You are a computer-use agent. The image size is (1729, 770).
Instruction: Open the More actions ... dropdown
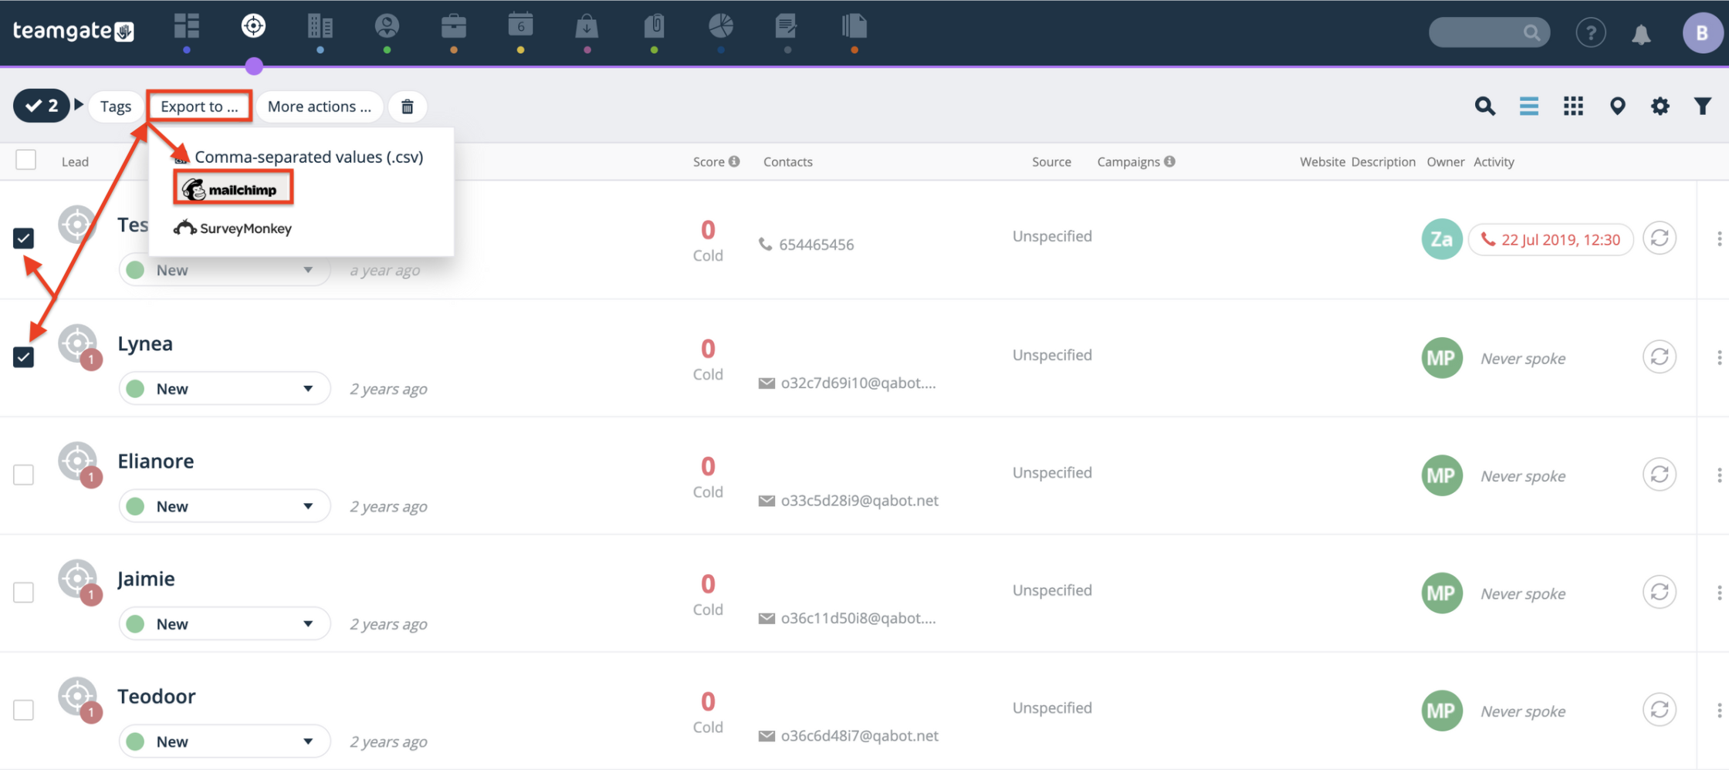point(320,106)
